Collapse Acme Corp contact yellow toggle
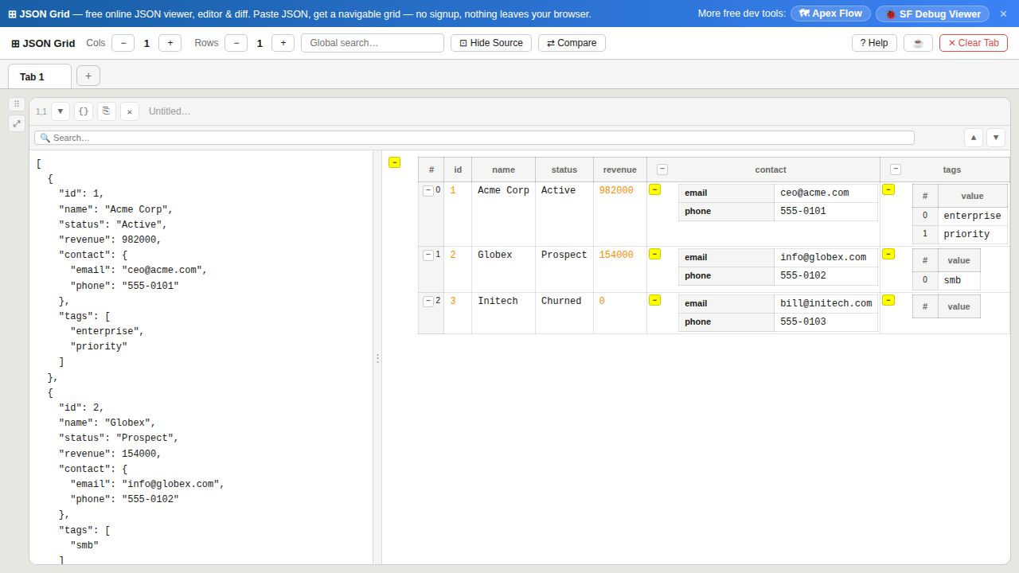This screenshot has width=1019, height=573. click(x=654, y=189)
